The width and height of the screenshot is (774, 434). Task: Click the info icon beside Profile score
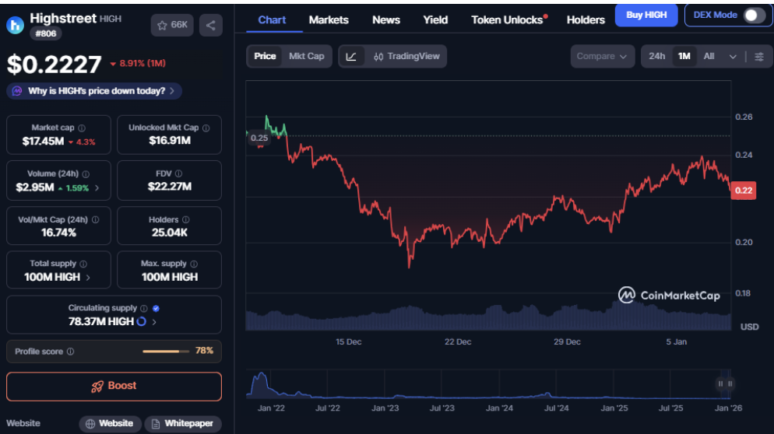click(71, 352)
